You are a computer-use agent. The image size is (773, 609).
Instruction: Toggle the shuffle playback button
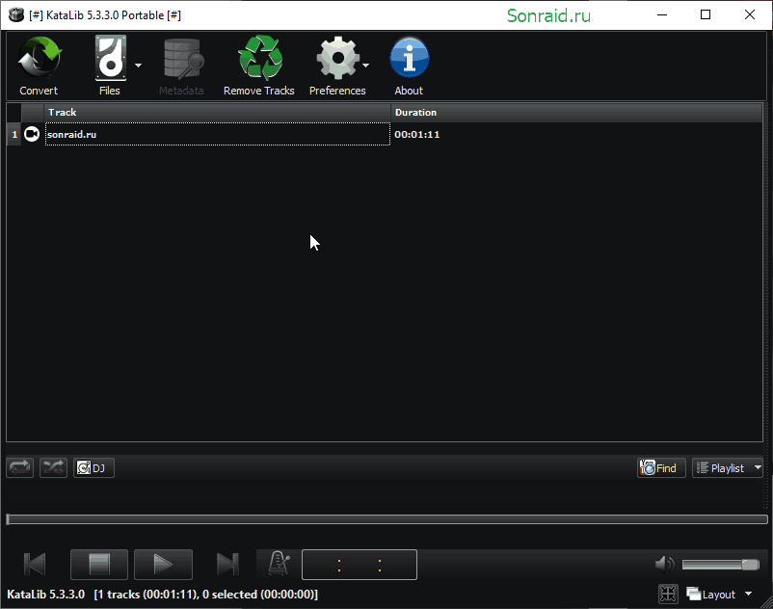point(53,467)
